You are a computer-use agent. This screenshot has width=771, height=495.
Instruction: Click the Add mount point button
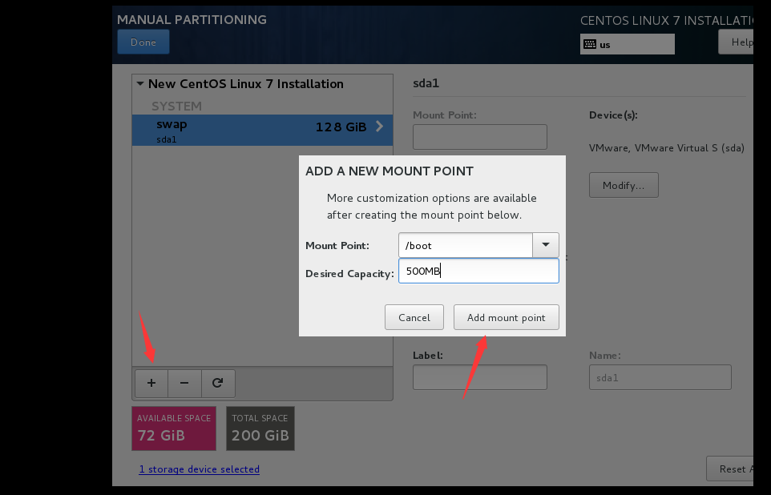pyautogui.click(x=506, y=317)
